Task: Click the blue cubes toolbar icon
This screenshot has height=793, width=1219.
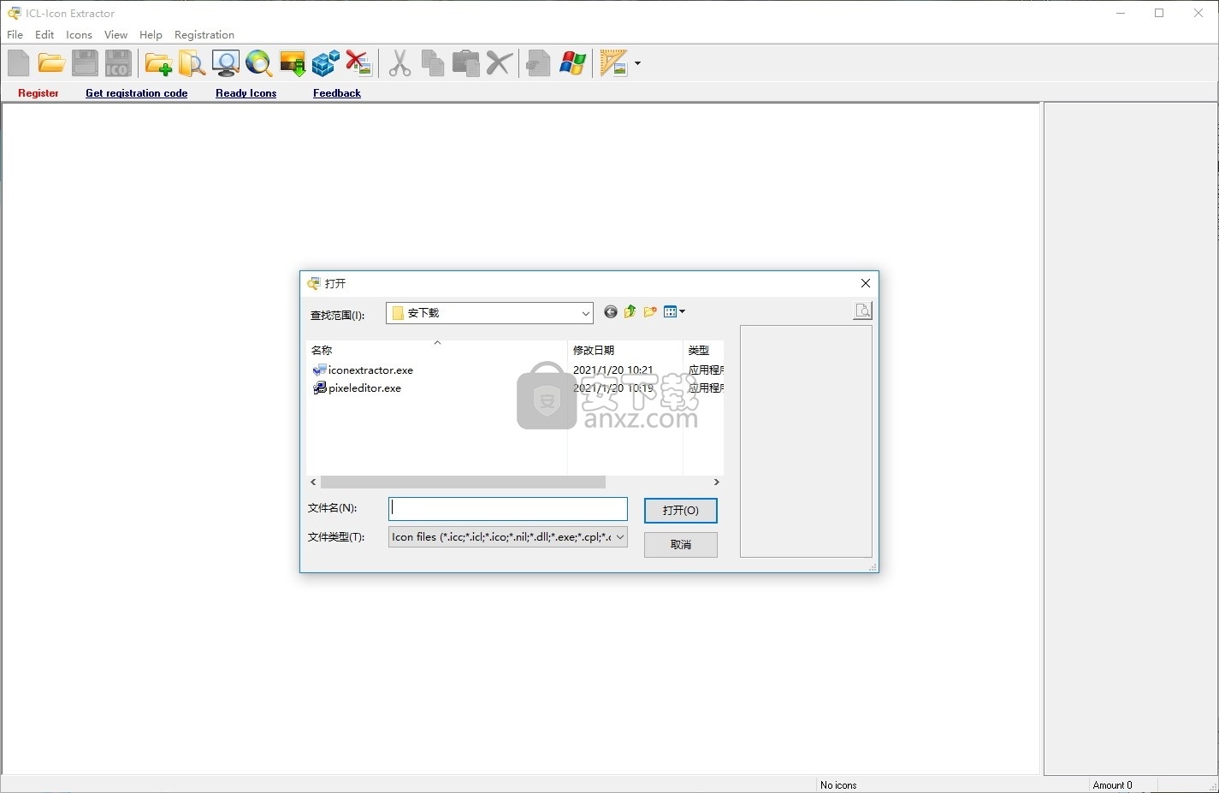Action: pyautogui.click(x=325, y=63)
